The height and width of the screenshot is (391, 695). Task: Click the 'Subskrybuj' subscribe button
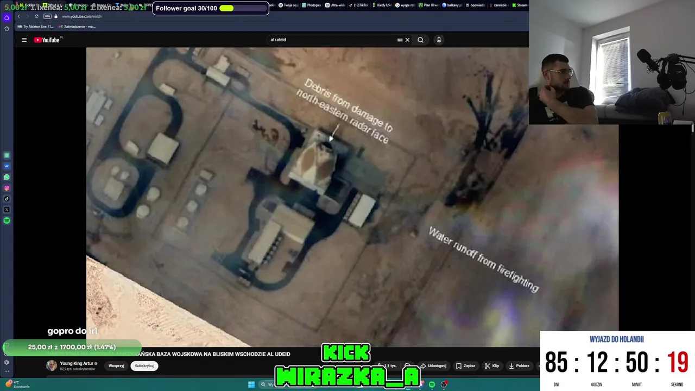(144, 365)
